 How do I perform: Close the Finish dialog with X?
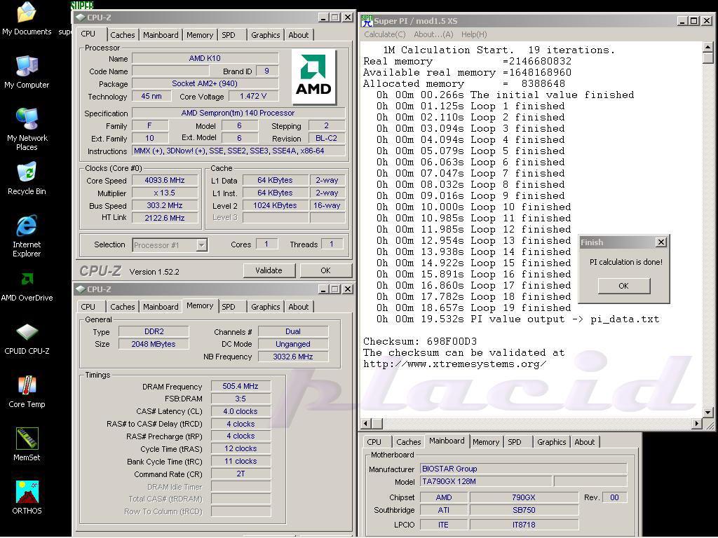pyautogui.click(x=661, y=242)
